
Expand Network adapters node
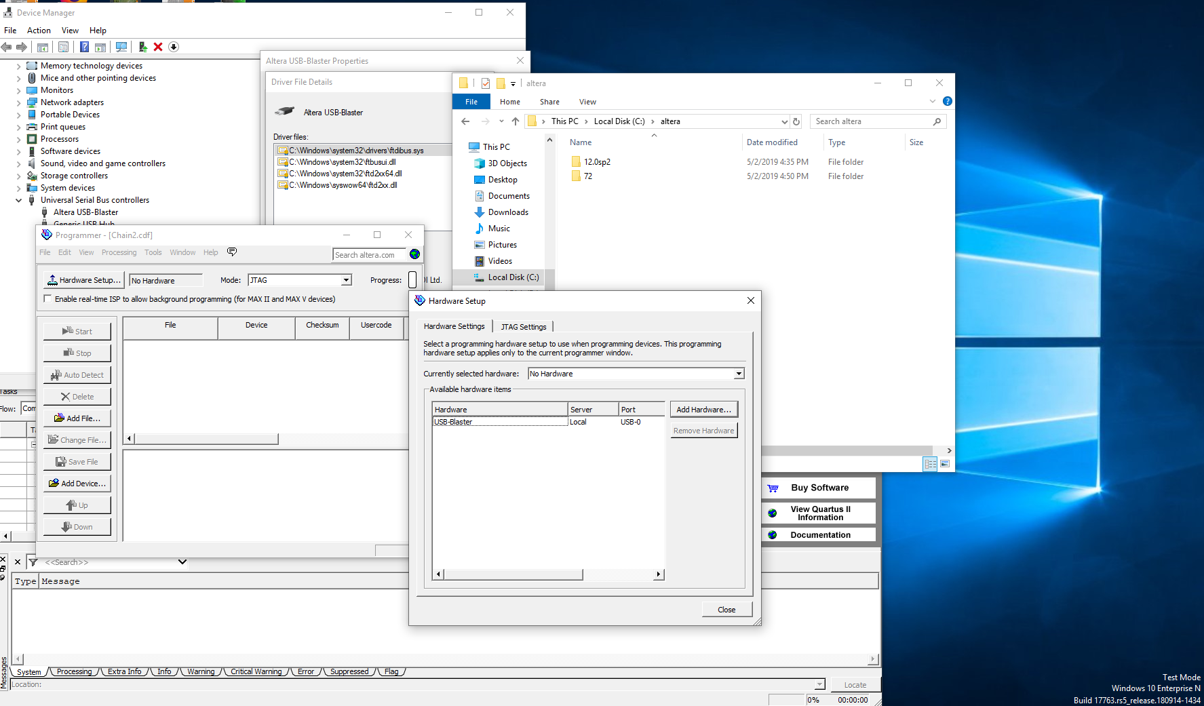pyautogui.click(x=18, y=103)
